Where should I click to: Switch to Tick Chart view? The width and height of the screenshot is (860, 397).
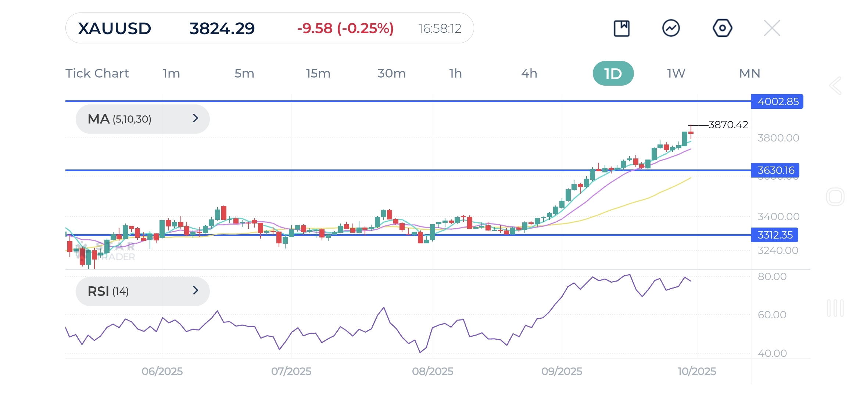[97, 74]
